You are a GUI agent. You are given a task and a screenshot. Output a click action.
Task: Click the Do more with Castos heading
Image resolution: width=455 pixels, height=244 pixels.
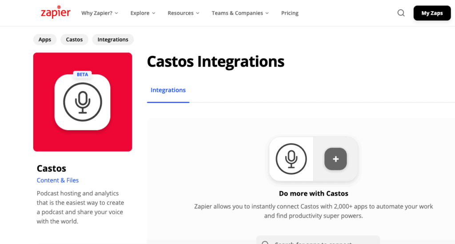click(x=313, y=193)
